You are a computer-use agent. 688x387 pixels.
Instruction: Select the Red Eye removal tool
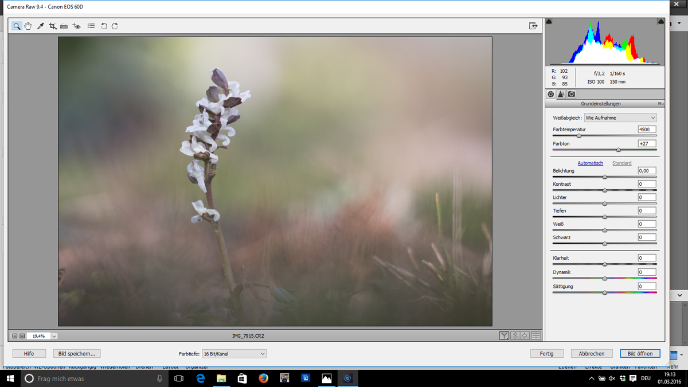point(76,26)
